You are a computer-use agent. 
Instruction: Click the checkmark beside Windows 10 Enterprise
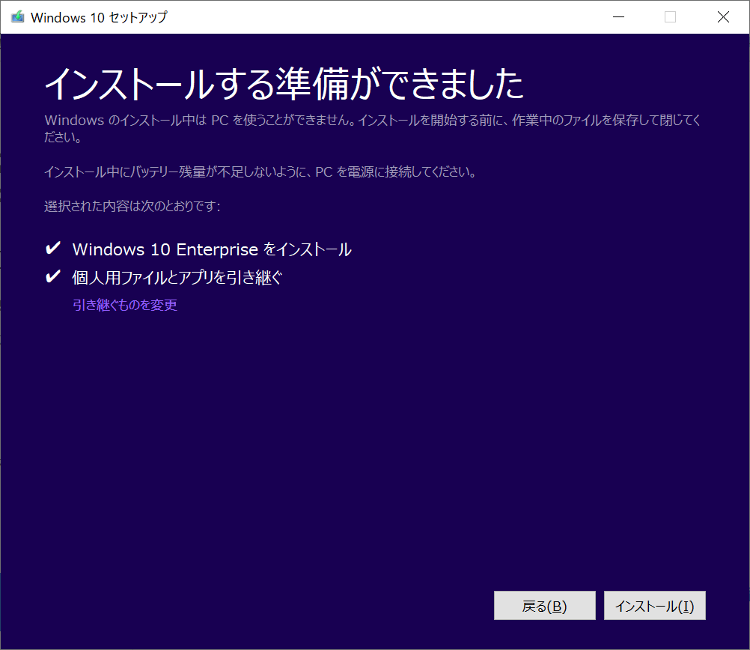click(52, 248)
